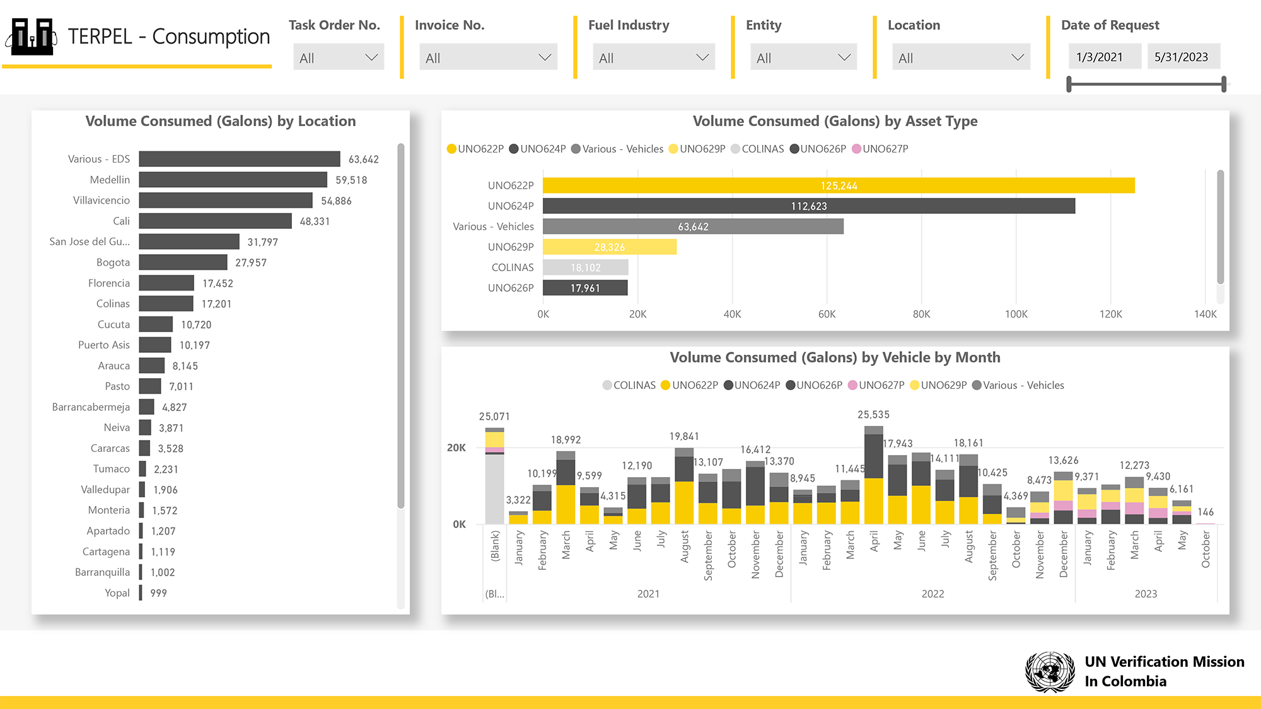Screen dimensions: 1261x709
Task: Click UNO627P legend marker in Asset Type chart
Action: [856, 149]
